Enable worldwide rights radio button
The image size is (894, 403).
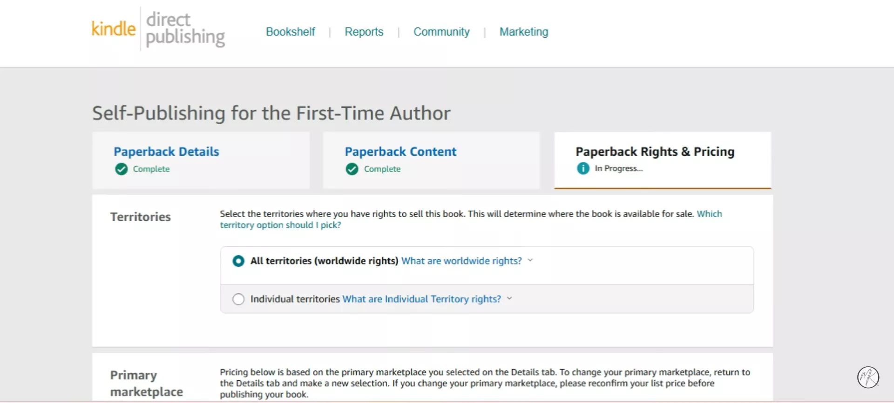coord(238,261)
